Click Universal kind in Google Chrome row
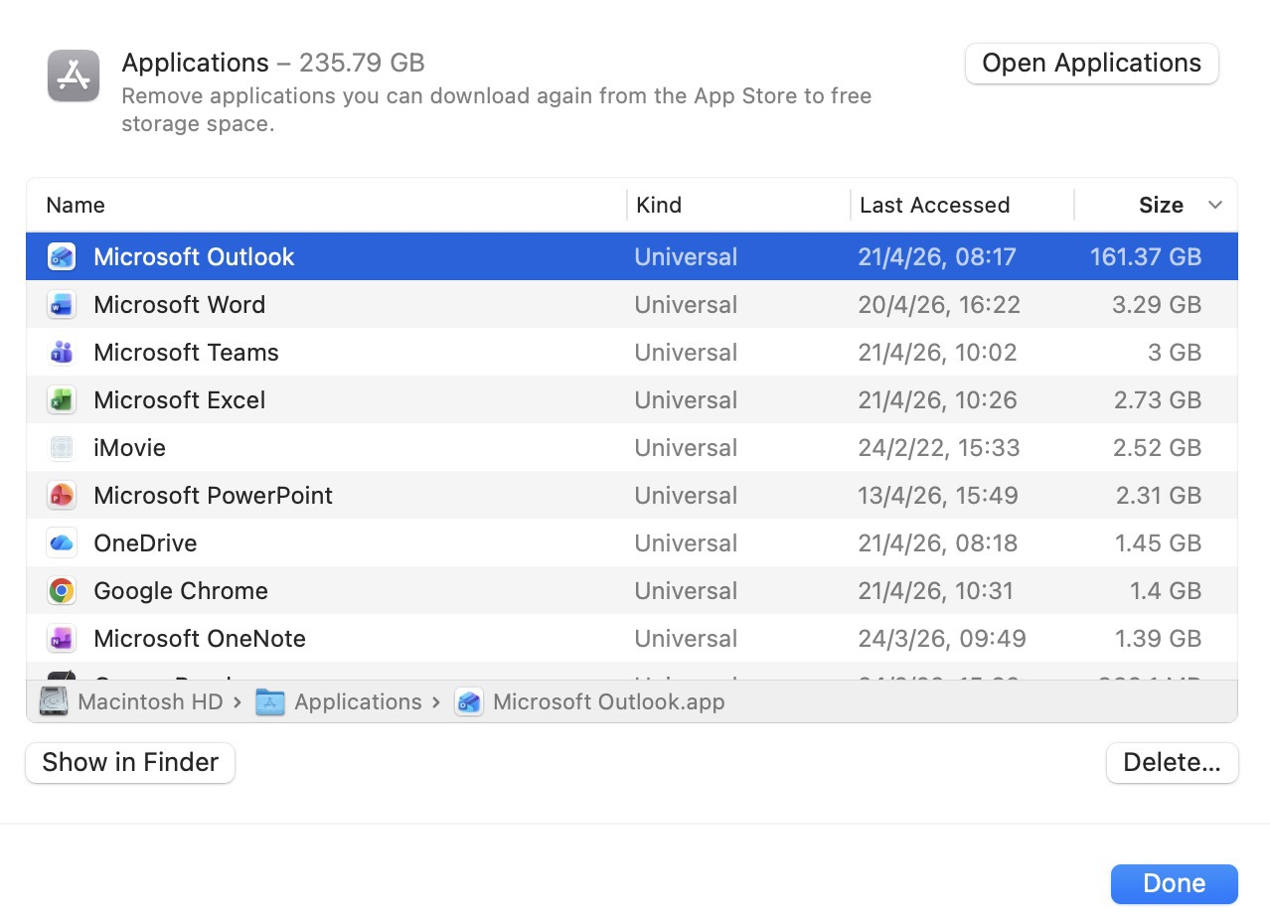 tap(686, 590)
